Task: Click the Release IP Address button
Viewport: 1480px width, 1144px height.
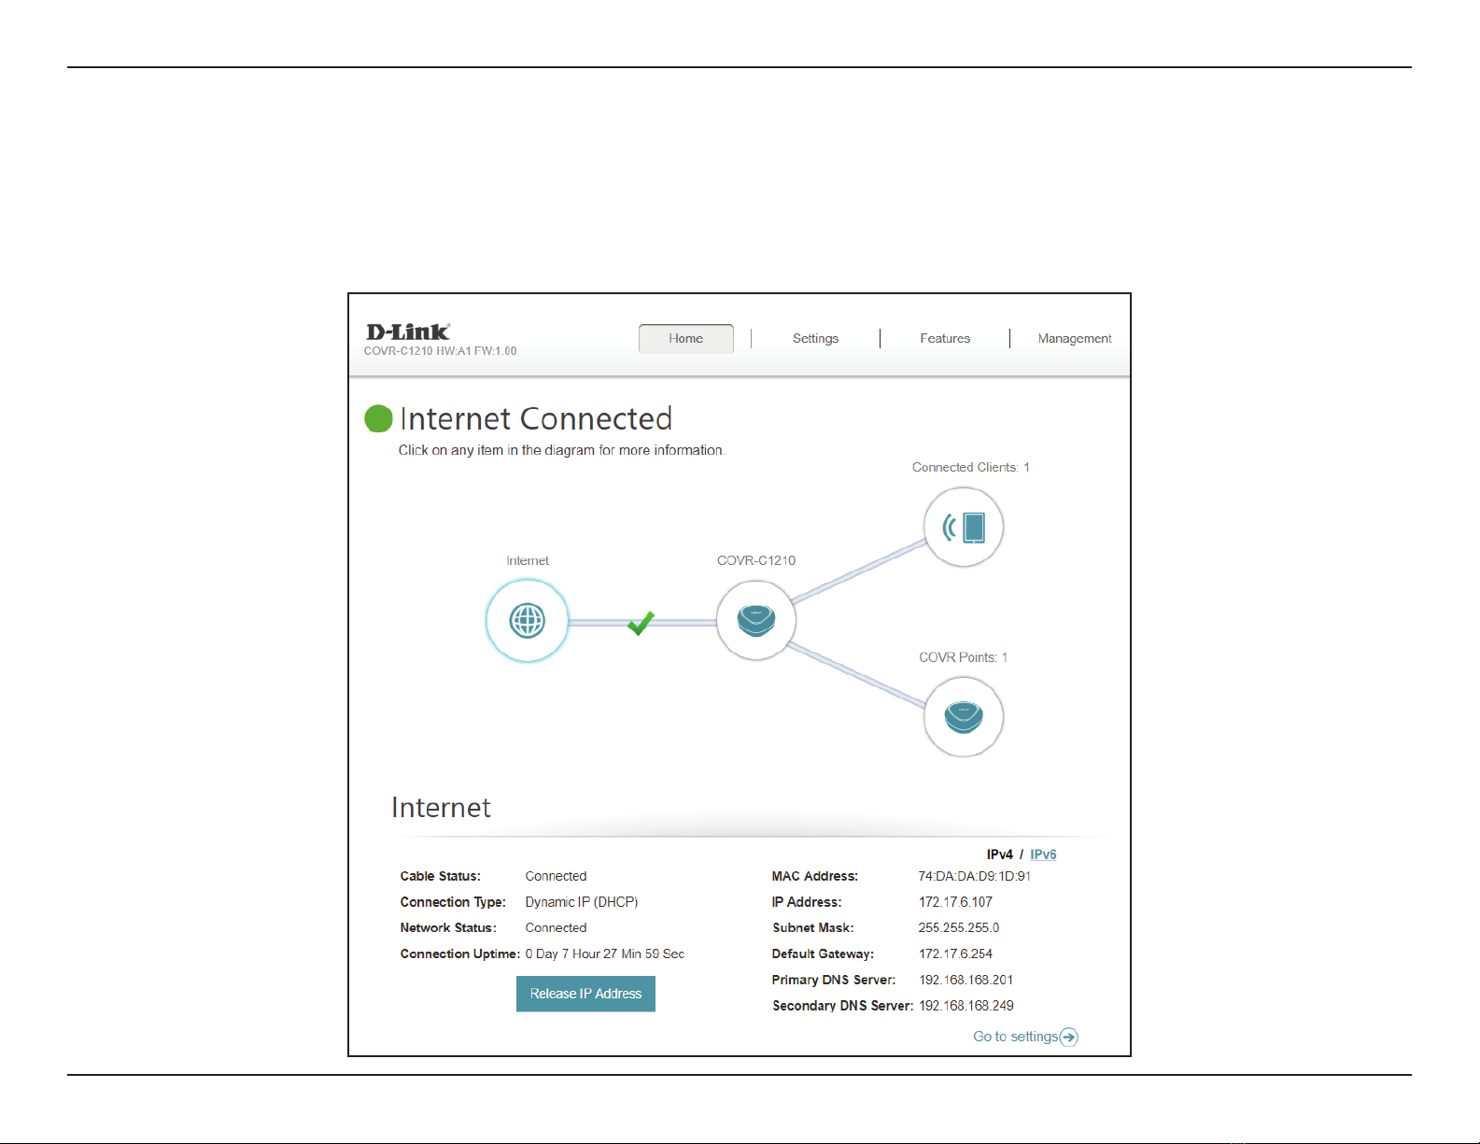Action: 585,994
